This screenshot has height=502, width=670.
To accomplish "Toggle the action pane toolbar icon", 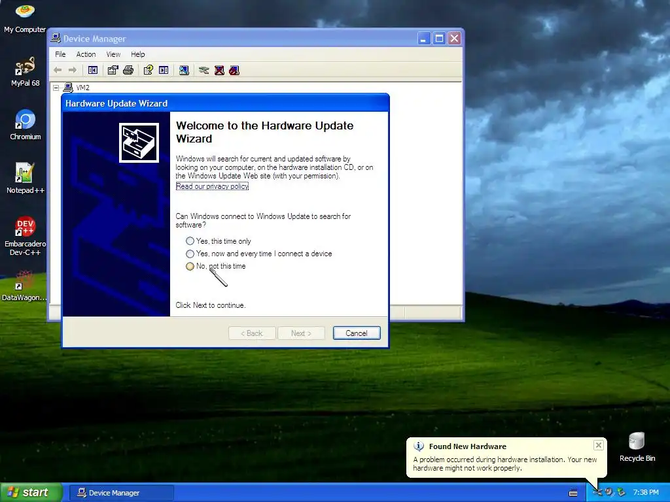I will pos(164,70).
